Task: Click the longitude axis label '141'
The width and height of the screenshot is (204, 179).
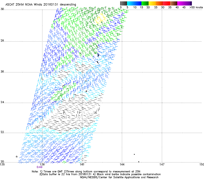Action: (82, 164)
